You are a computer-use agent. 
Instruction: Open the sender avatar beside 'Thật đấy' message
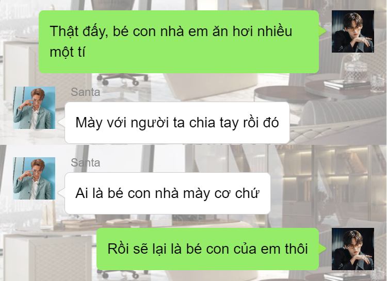point(353,31)
